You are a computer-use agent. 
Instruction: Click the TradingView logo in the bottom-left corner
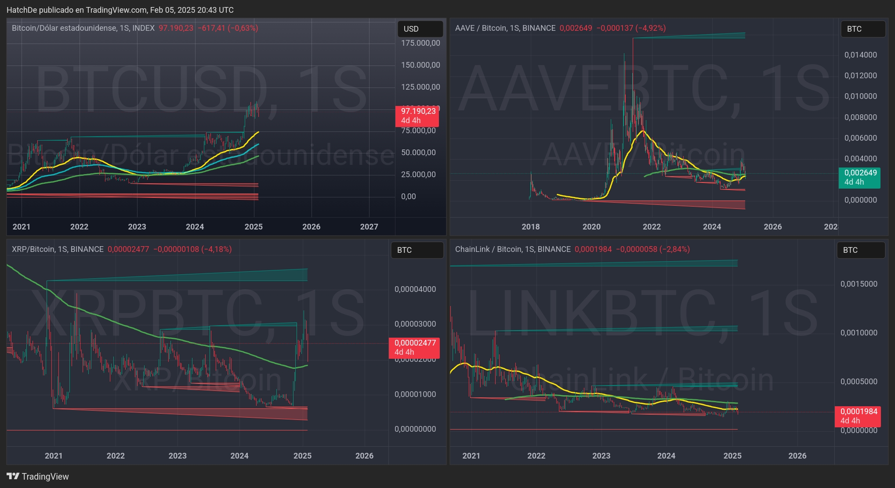tap(37, 476)
